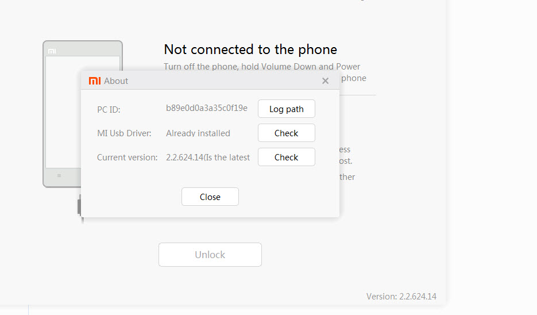Open the Log path
The image size is (537, 315).
click(x=286, y=109)
